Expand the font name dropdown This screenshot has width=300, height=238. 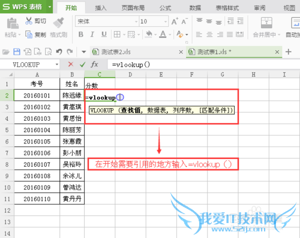click(x=136, y=22)
